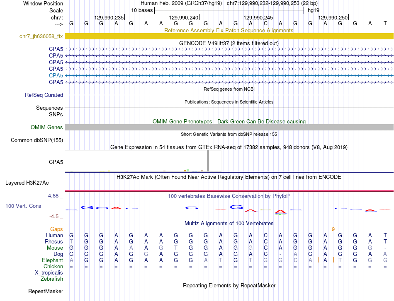Click the ---> strand direction arrow label
The image size is (394, 301).
click(x=58, y=24)
